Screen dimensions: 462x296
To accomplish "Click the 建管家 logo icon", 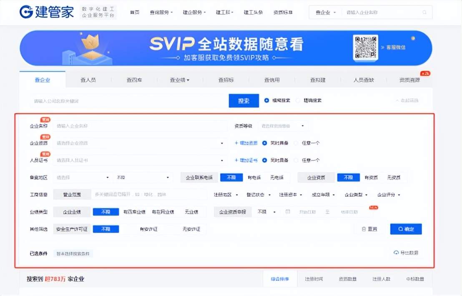I will click(x=26, y=12).
